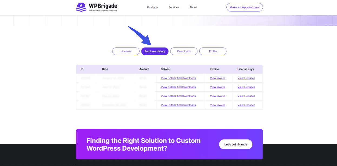The height and width of the screenshot is (166, 337).
Task: Select the Purchase History tab
Action: coord(155,51)
